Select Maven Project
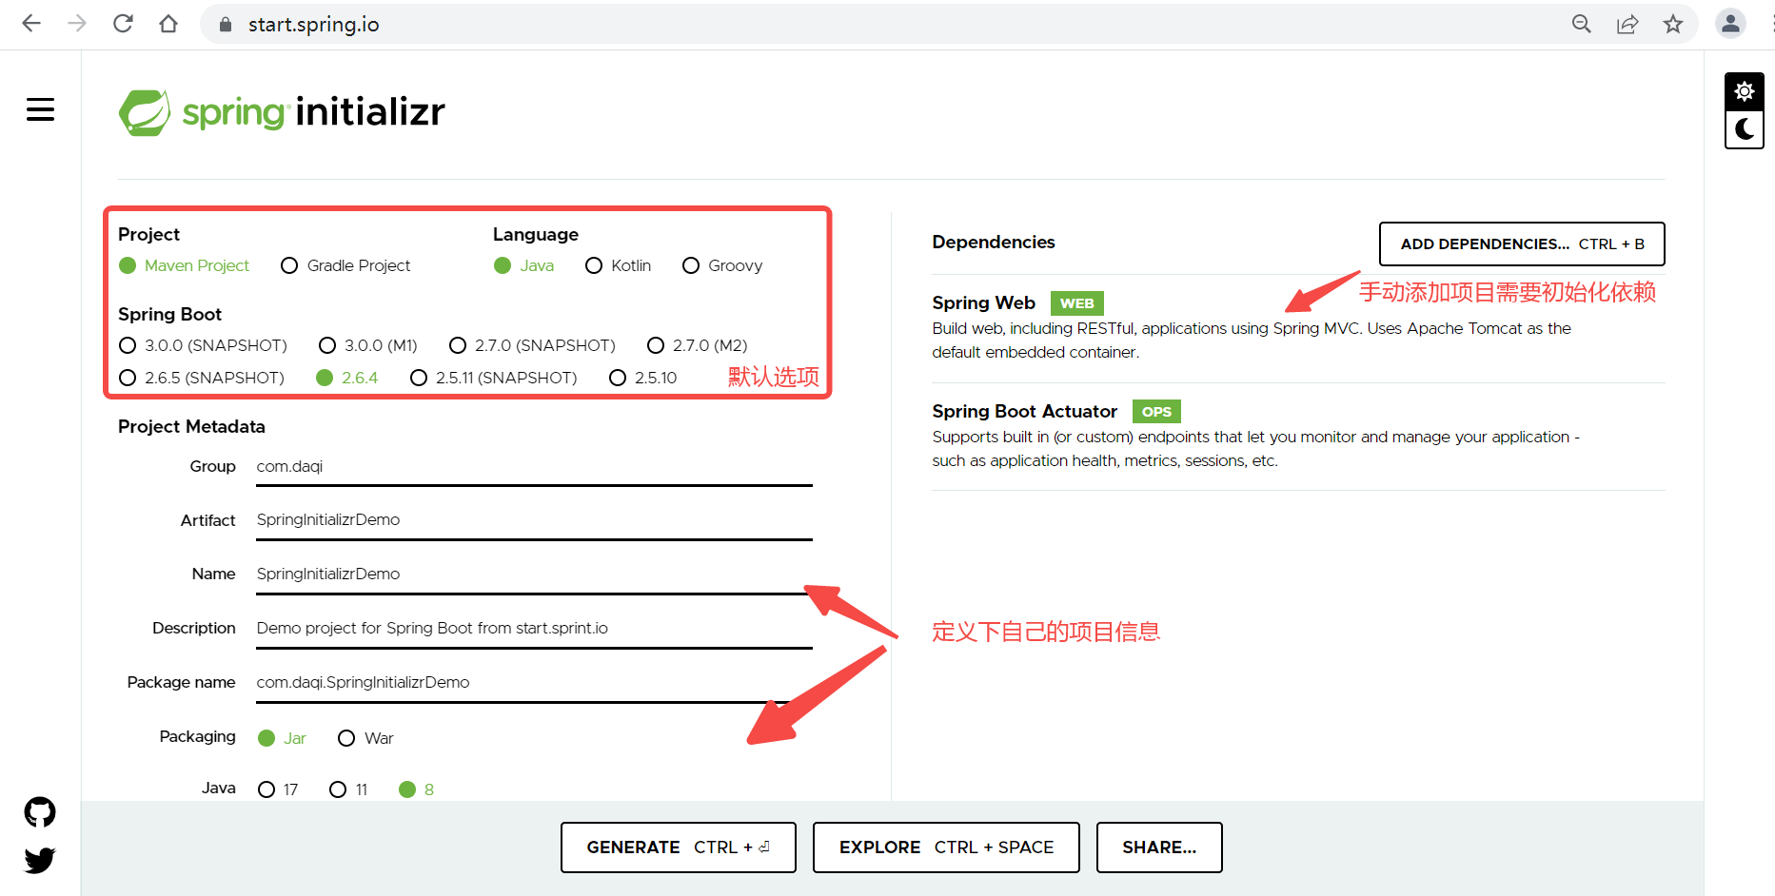 (x=185, y=265)
